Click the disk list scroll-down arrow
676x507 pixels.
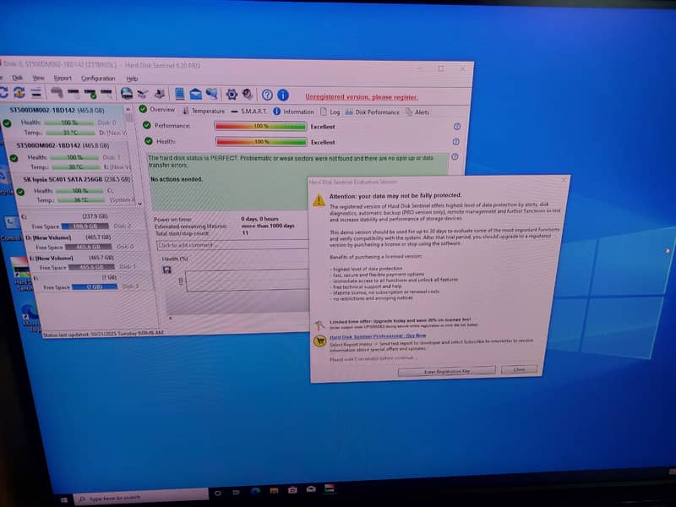pyautogui.click(x=139, y=204)
